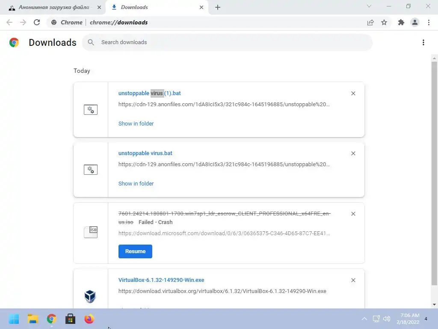Open the Chrome profile avatar icon

pos(415,22)
